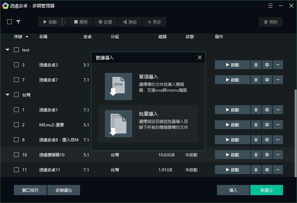Check the test group checkbox

pyautogui.click(x=16, y=50)
